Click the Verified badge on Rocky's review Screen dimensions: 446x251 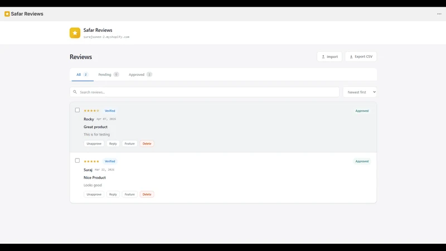(110, 110)
